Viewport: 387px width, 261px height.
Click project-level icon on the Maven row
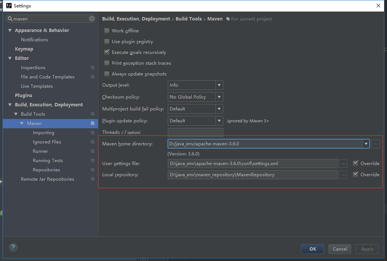point(92,123)
